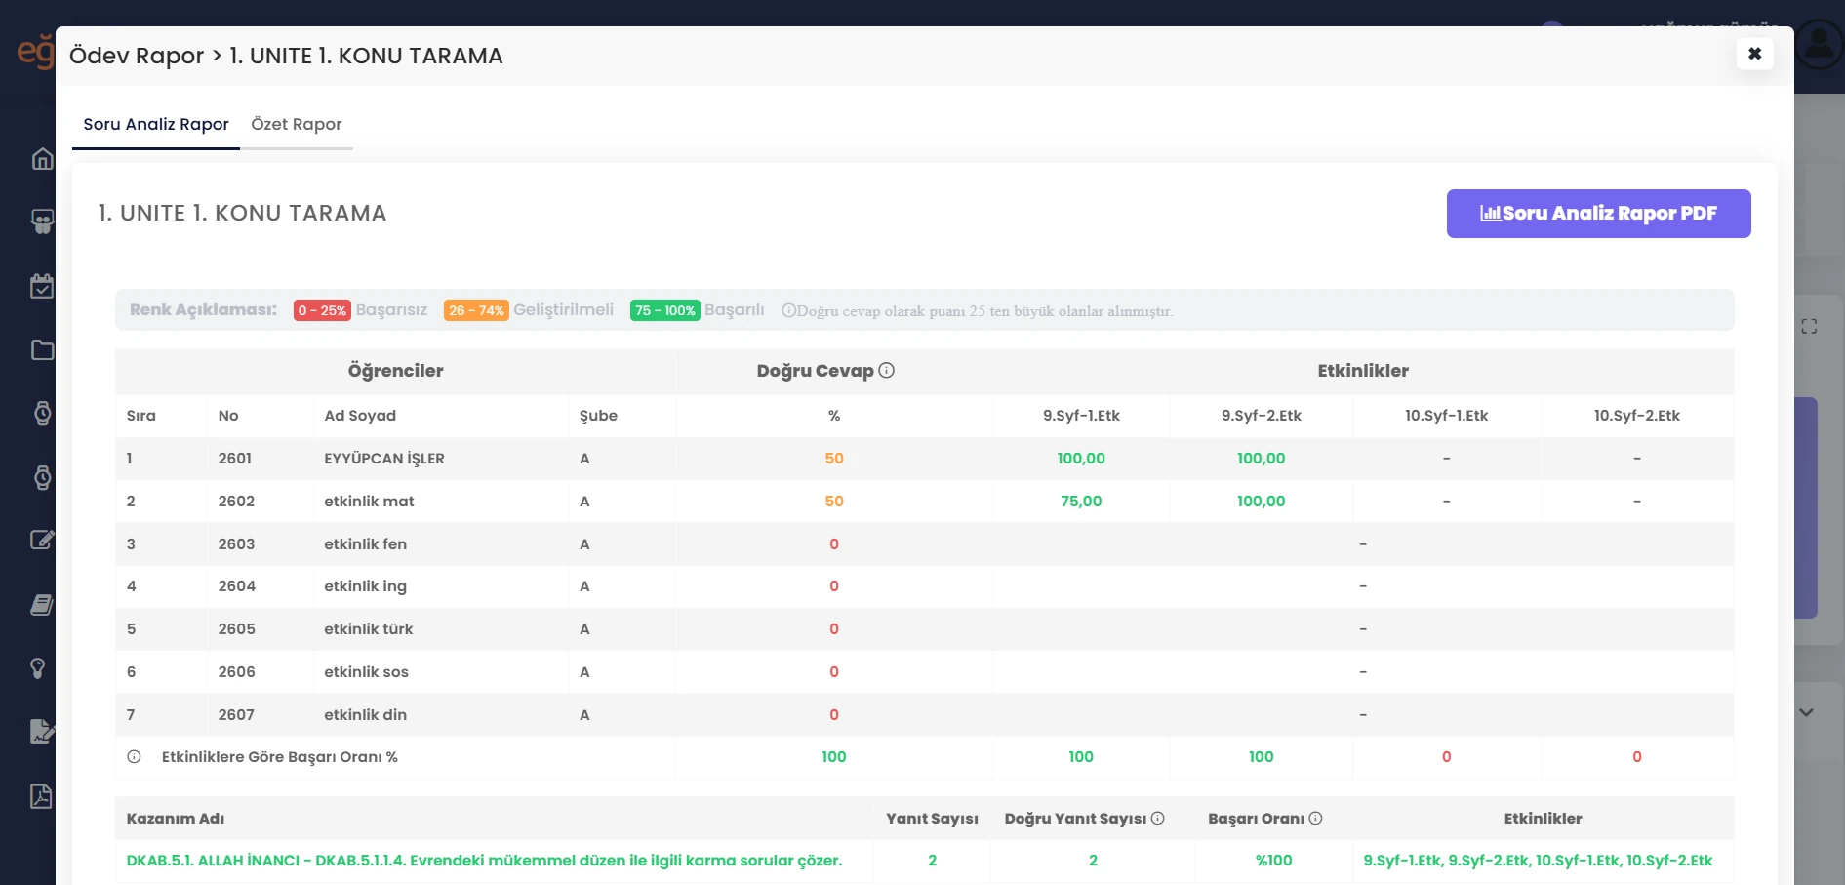Click info icon before Etkinliklere Göre Başarı Oranı
Viewport: 1845px width, 885px height.
[135, 757]
